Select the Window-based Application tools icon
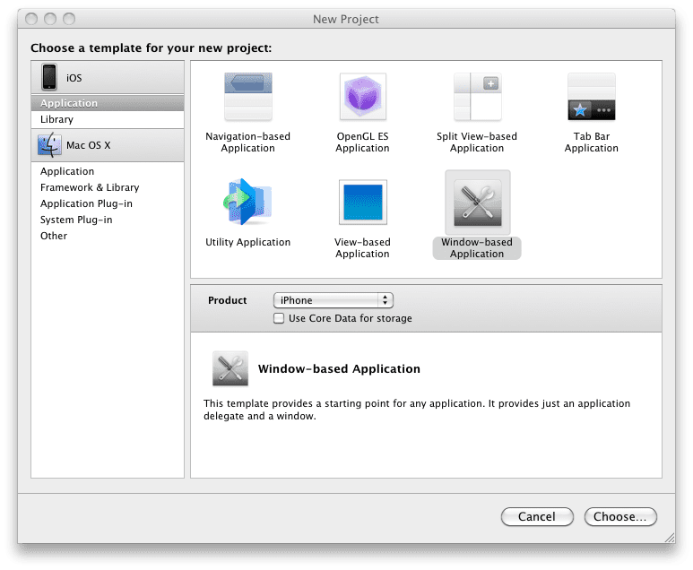 point(477,203)
